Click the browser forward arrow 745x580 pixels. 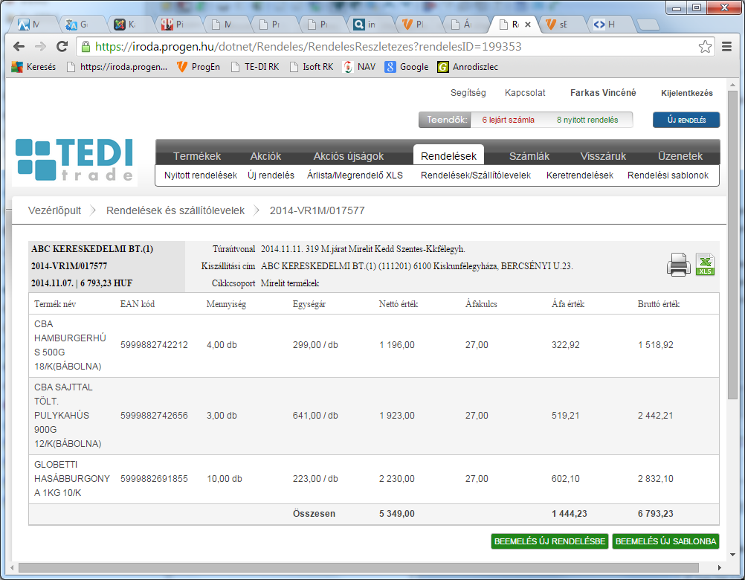pos(40,47)
